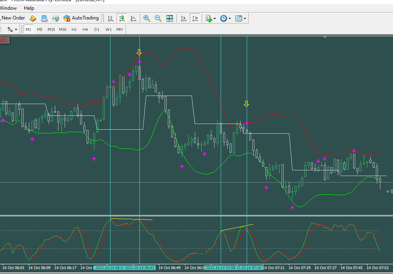This screenshot has width=393, height=274.
Task: Switch to the H4 timeframe
Action: pyautogui.click(x=85, y=29)
